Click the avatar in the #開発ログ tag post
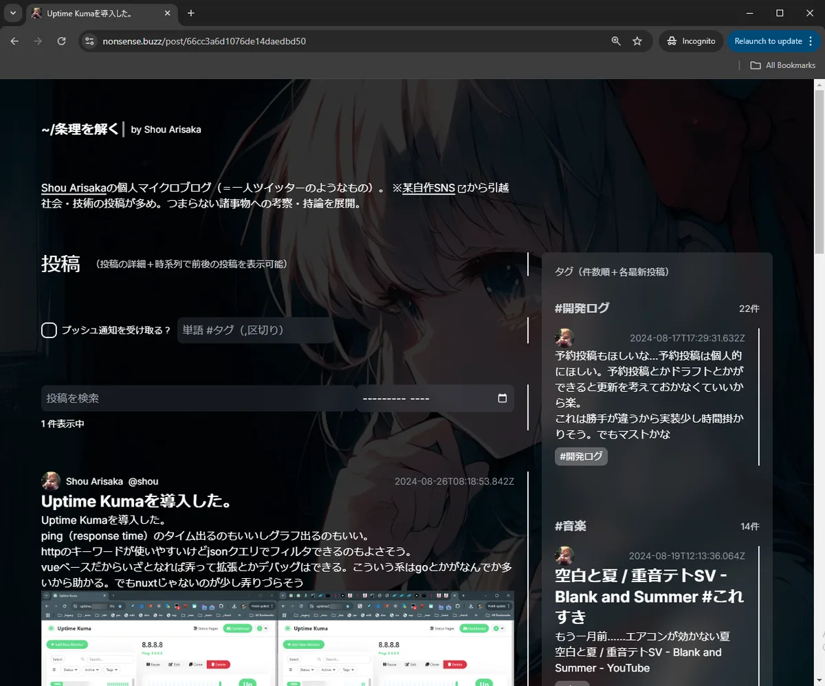 [x=564, y=338]
